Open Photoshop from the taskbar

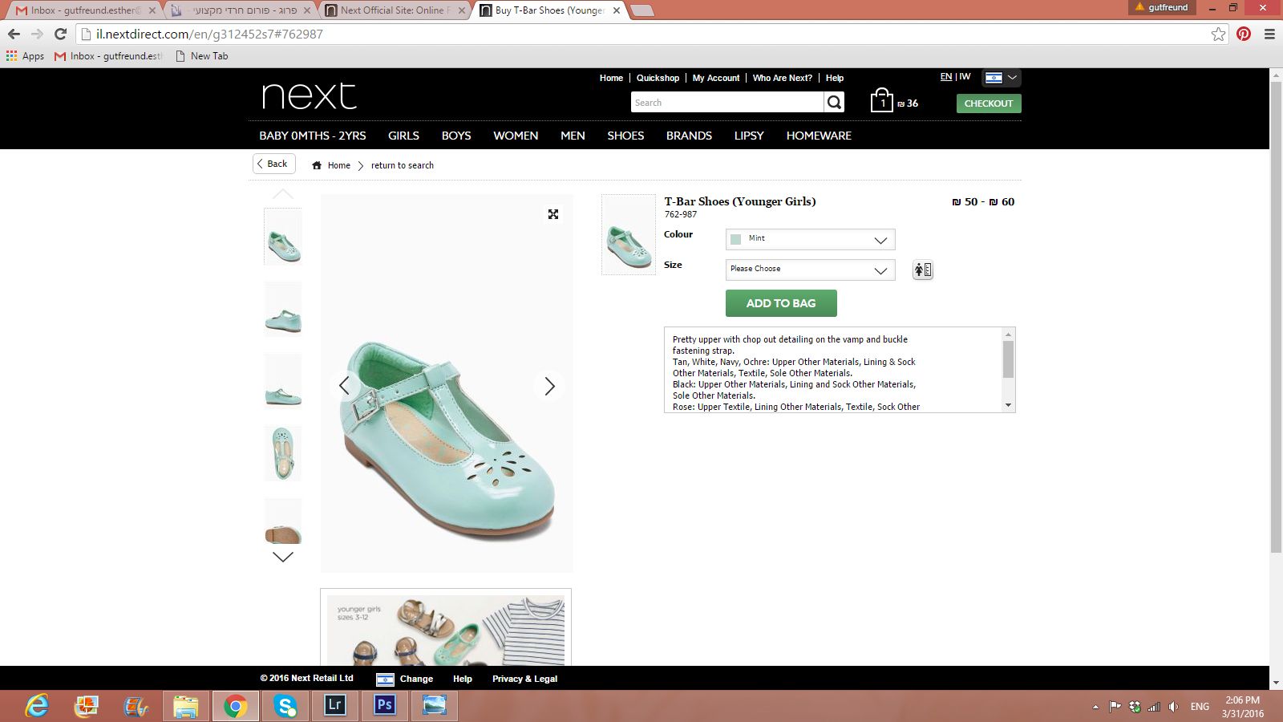tap(385, 706)
